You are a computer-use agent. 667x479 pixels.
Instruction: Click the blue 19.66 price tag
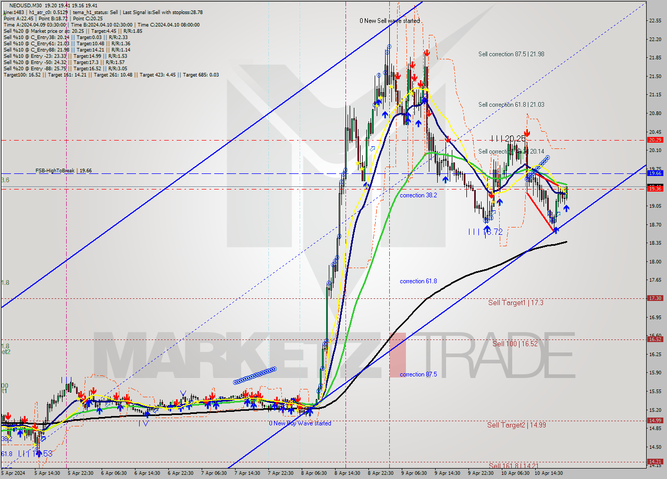654,173
